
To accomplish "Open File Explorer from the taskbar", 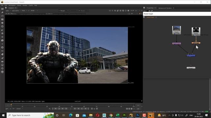I will (x=91, y=115).
